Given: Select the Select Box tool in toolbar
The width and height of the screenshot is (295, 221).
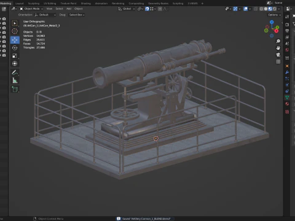Looking at the screenshot, I should tap(15, 23).
